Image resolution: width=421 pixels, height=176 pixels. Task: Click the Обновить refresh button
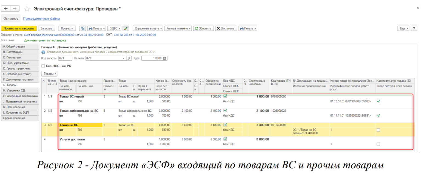(x=203, y=28)
